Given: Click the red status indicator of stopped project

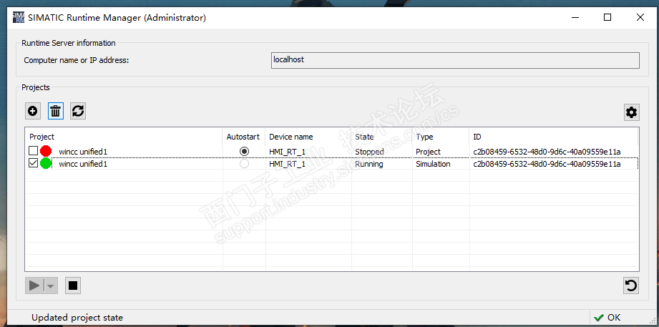Looking at the screenshot, I should (46, 151).
